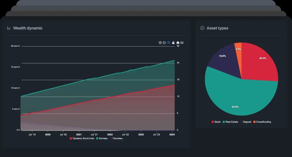Click the 15 млн ₽ y-axis label
The height and width of the screenshot is (157, 292).
[15, 67]
